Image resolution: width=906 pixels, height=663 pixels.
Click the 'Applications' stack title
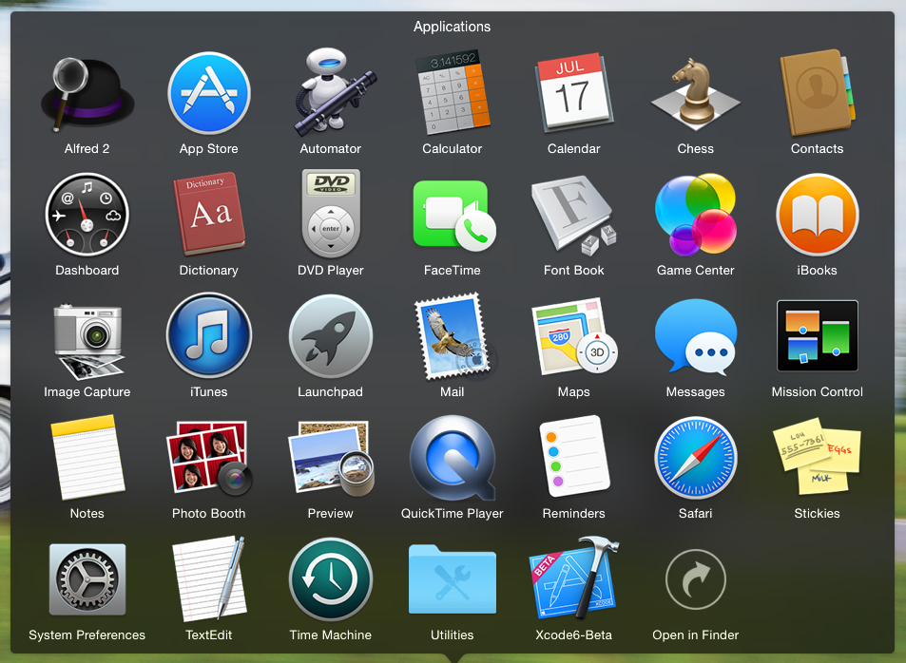[452, 27]
